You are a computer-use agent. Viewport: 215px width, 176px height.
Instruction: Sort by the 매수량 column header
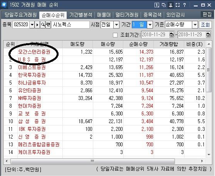tap(108, 44)
